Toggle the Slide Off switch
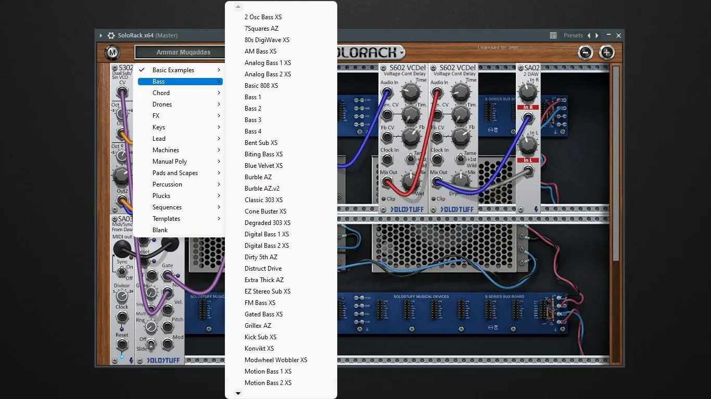Screen dimensions: 711x399 (150, 344)
